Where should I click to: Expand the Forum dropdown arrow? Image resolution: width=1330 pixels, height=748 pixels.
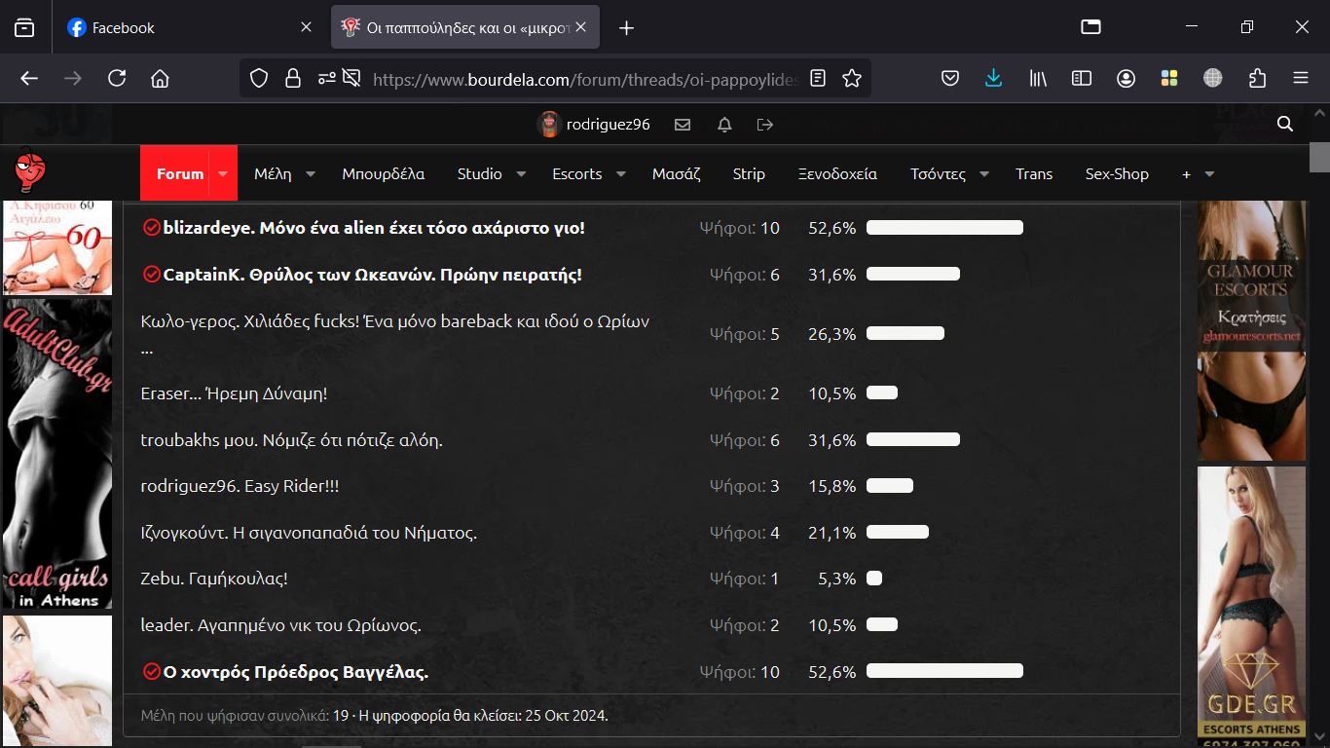pyautogui.click(x=223, y=174)
